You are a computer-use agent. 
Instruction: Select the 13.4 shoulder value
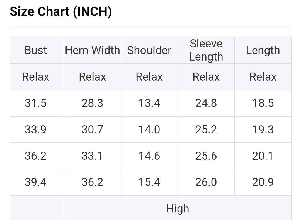tap(149, 103)
